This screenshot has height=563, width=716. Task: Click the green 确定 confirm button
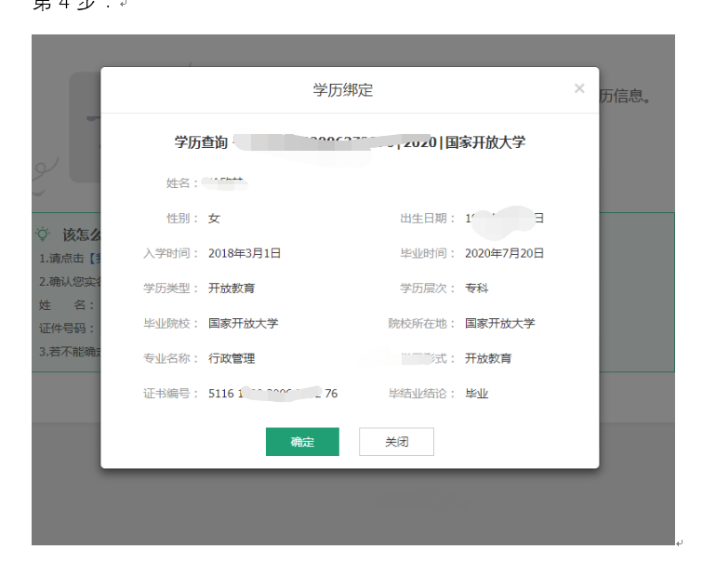302,442
